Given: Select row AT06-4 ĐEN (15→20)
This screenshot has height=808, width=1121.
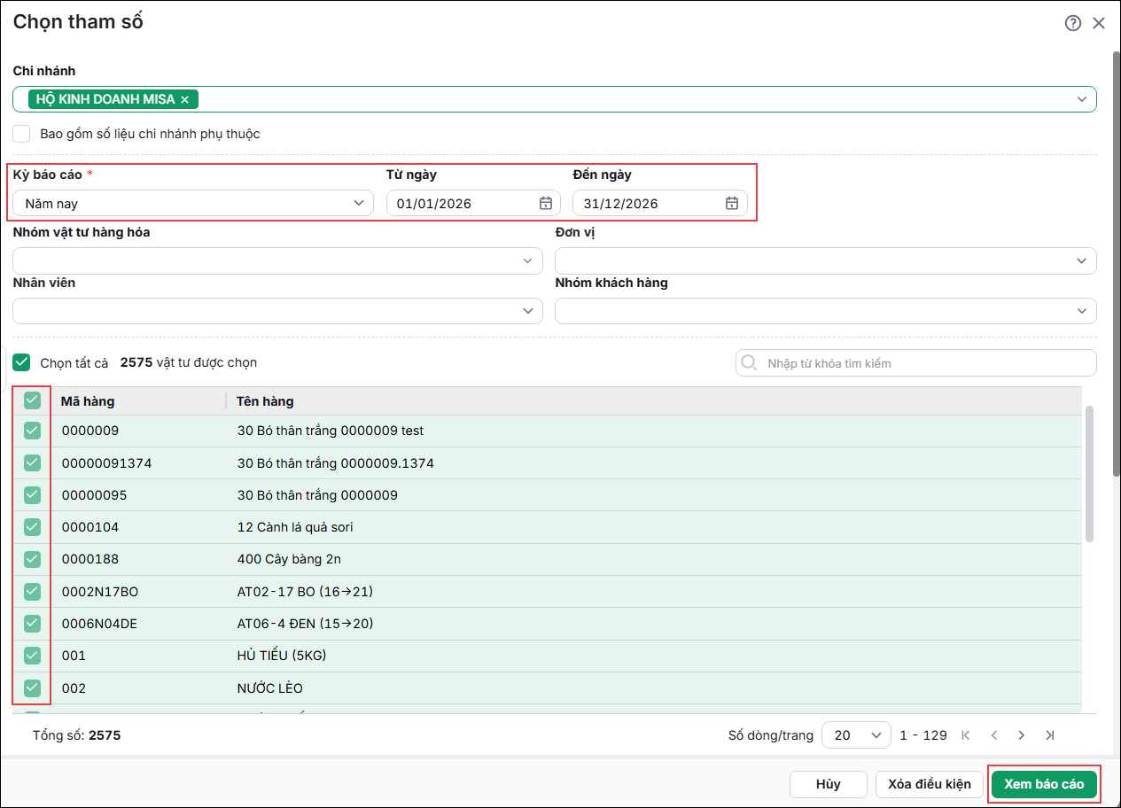Looking at the screenshot, I should coord(548,623).
